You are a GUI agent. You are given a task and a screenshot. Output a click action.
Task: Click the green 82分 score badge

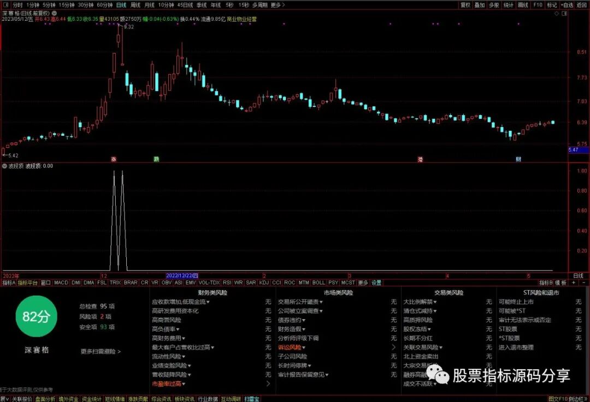point(36,316)
